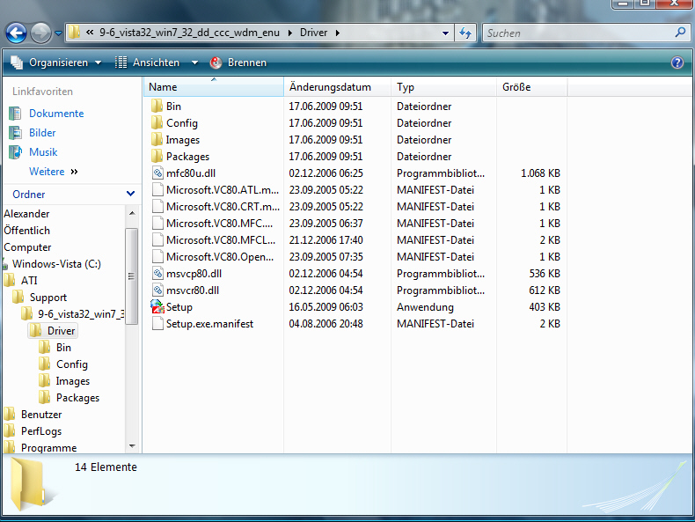Open Help with the question mark icon
This screenshot has width=695, height=522.
[677, 62]
